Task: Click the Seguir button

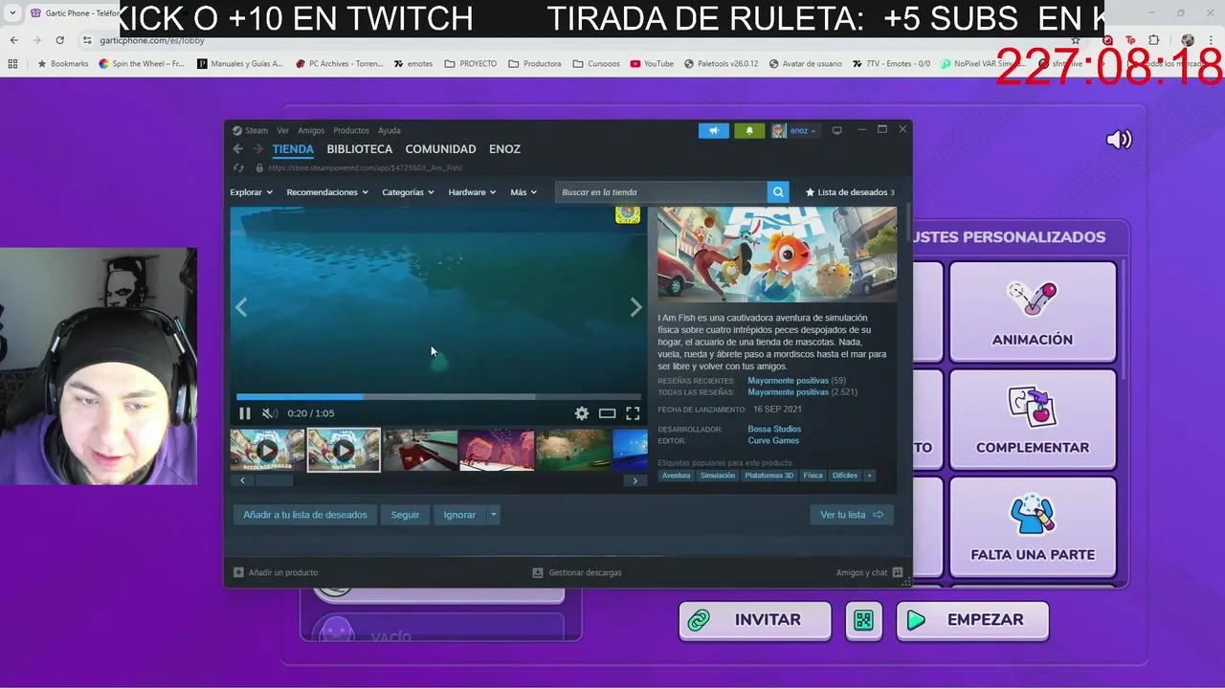Action: pos(405,515)
